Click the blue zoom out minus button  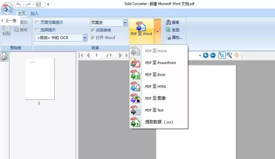click(x=213, y=56)
